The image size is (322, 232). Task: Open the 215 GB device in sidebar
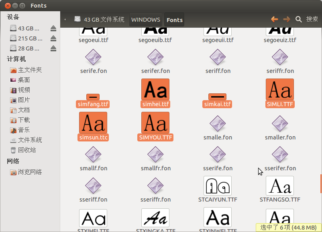coord(26,38)
